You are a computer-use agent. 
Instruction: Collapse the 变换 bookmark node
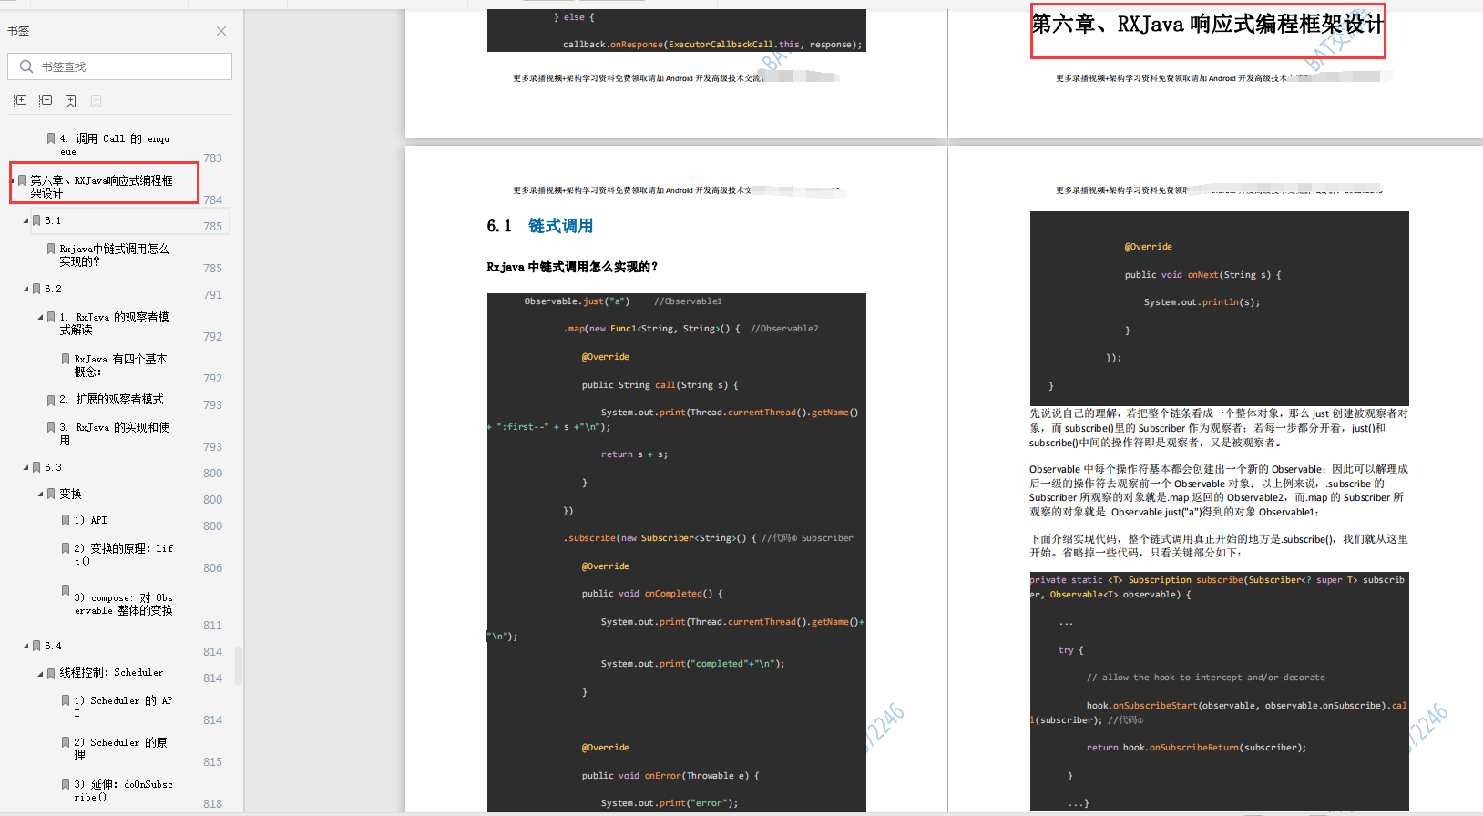pos(40,495)
